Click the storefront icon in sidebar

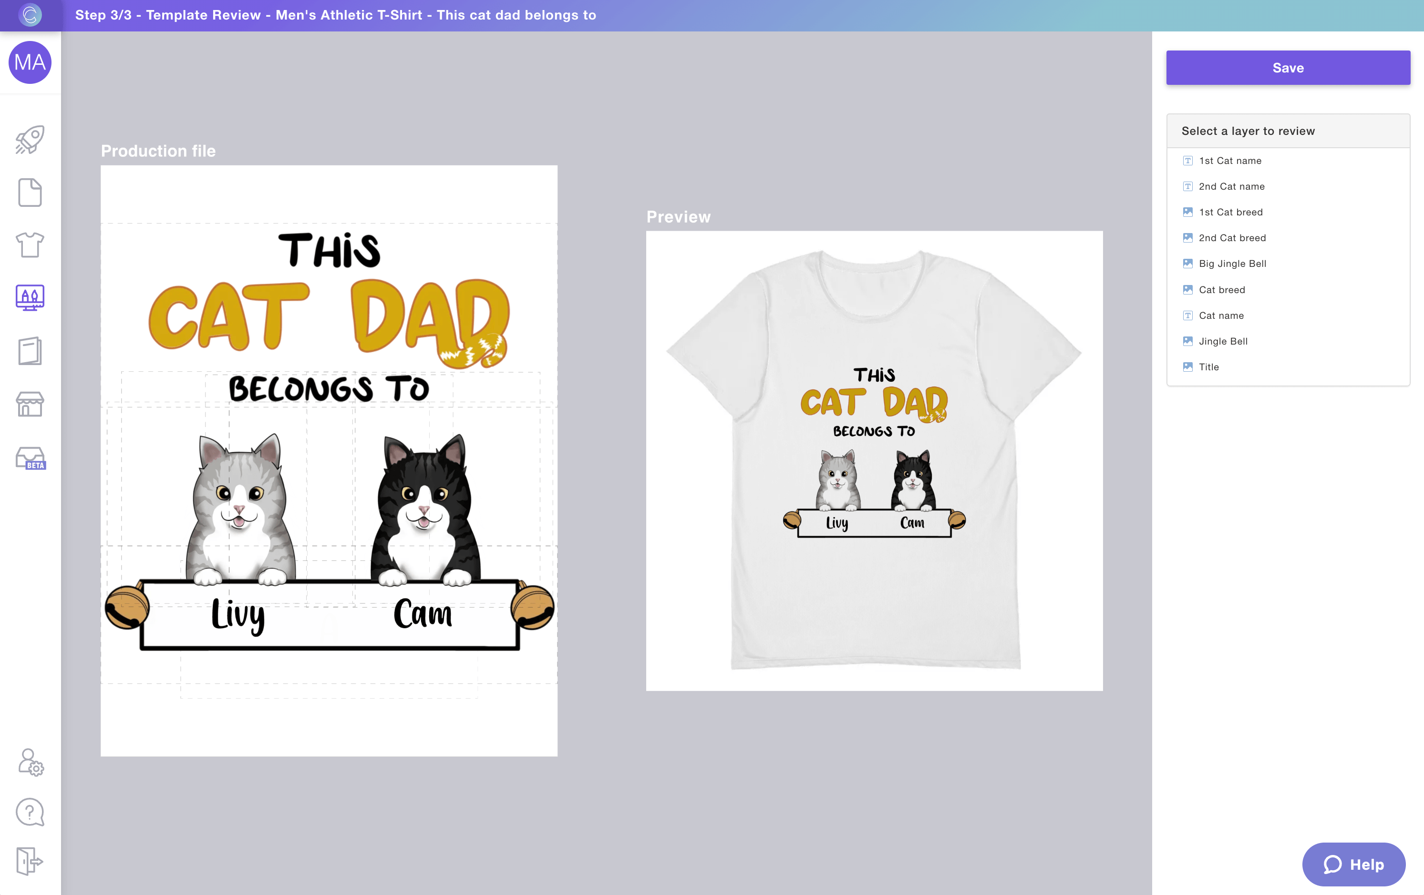point(30,404)
